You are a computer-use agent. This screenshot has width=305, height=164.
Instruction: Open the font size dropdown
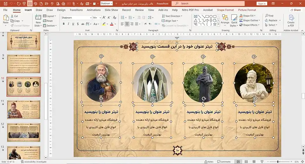[x=100, y=18]
